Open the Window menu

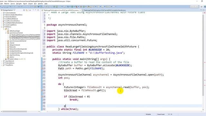[x=41, y=4]
